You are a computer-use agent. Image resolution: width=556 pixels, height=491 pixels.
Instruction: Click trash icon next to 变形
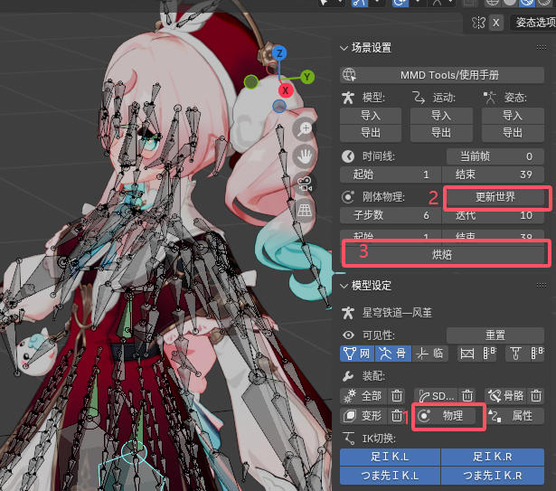tap(397, 416)
